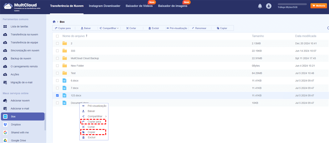
Task: Click the Word document icon for 6.docx
Action: tap(65, 81)
